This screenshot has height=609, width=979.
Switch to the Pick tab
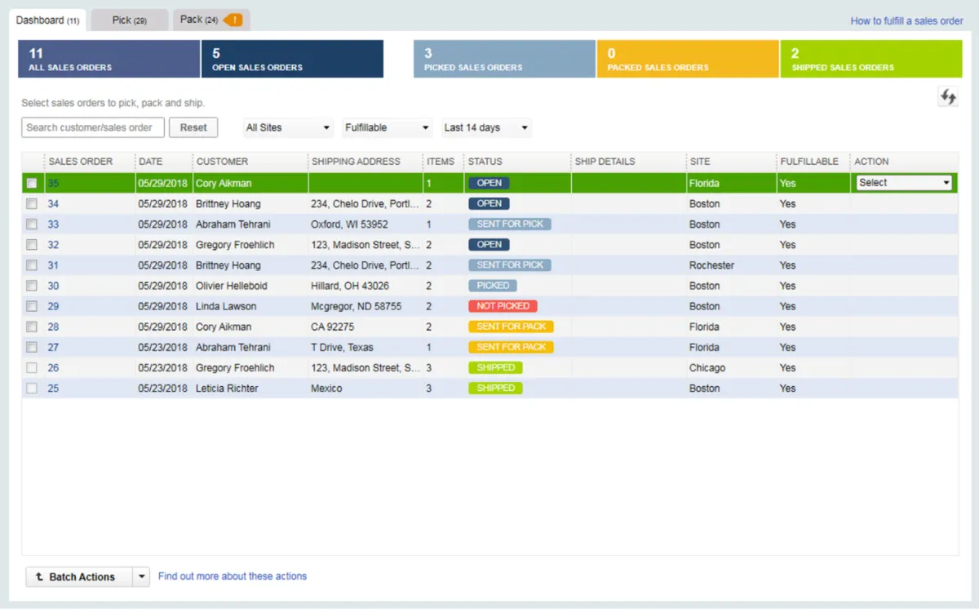[129, 20]
